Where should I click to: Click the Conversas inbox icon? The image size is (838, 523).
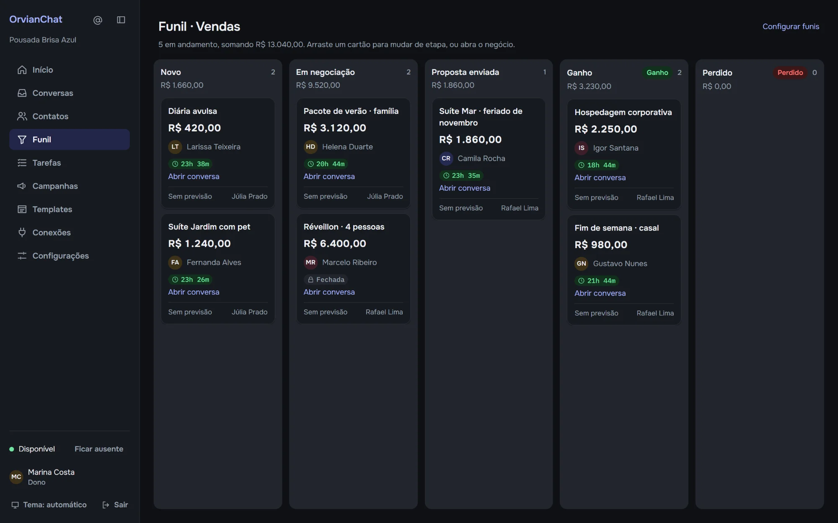click(x=22, y=93)
